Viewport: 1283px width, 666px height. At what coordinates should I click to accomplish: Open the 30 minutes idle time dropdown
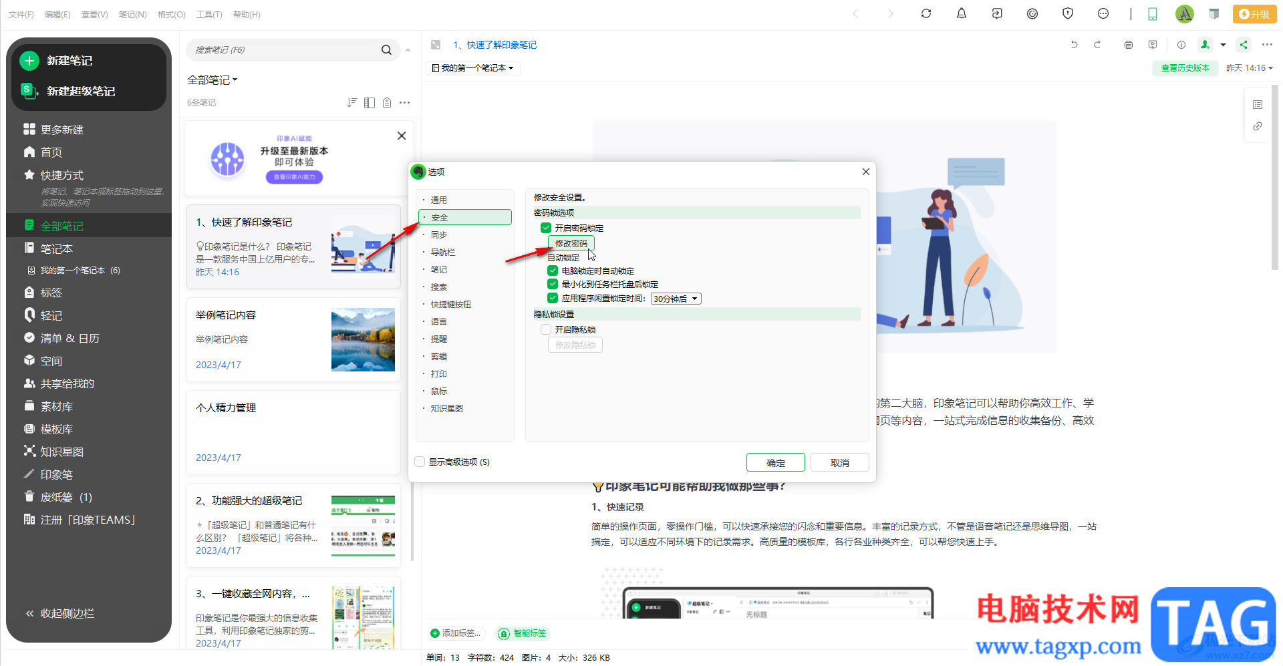[x=676, y=299]
